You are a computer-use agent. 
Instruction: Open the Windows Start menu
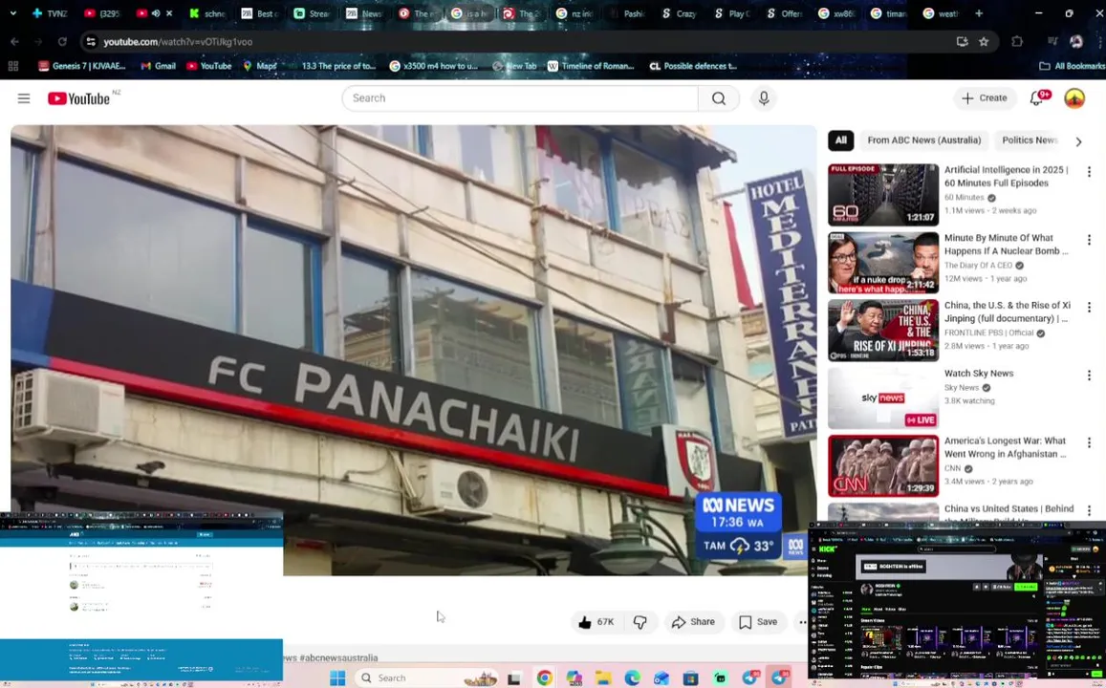coord(337,678)
